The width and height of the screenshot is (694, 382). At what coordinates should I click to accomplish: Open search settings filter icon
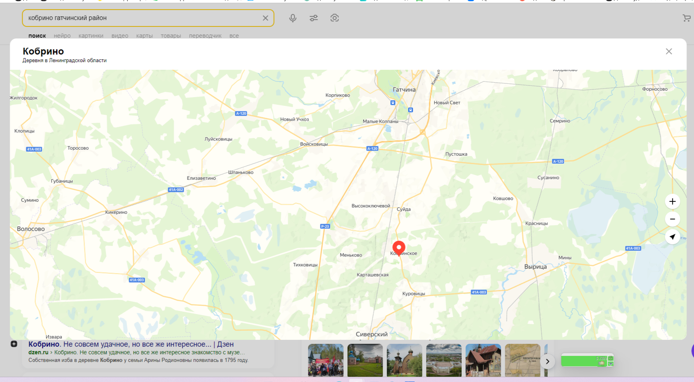pos(313,18)
